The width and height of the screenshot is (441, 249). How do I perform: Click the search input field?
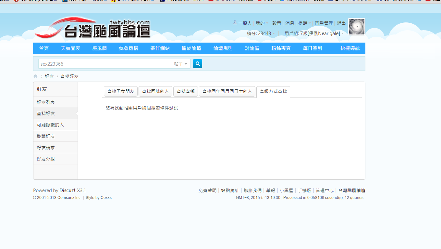click(x=104, y=64)
